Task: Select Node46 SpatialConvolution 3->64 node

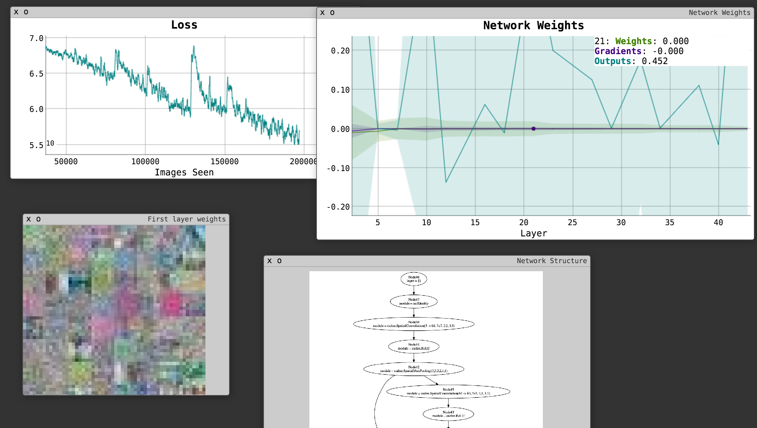Action: [414, 324]
